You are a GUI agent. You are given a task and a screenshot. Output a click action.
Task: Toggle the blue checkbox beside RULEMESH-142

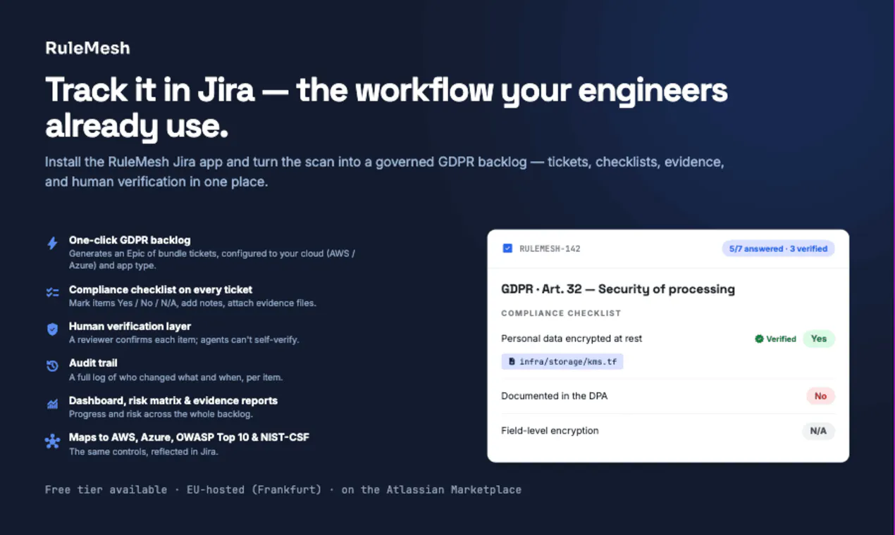pos(507,248)
